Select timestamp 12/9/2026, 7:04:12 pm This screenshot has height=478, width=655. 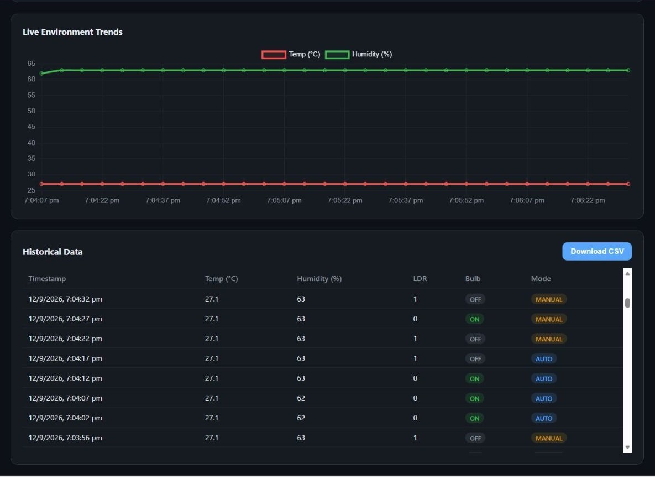[65, 379]
